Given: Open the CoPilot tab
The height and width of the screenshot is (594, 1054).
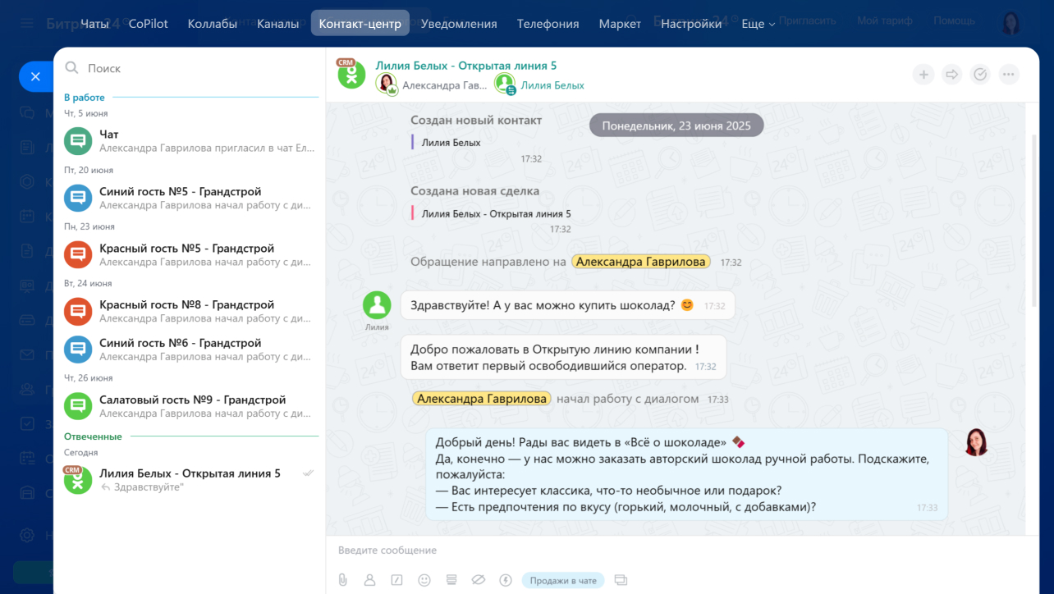Looking at the screenshot, I should click(149, 24).
